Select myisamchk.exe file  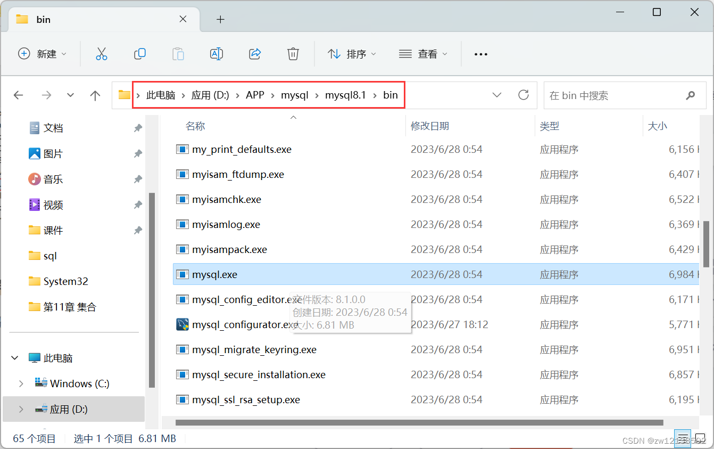(x=227, y=199)
